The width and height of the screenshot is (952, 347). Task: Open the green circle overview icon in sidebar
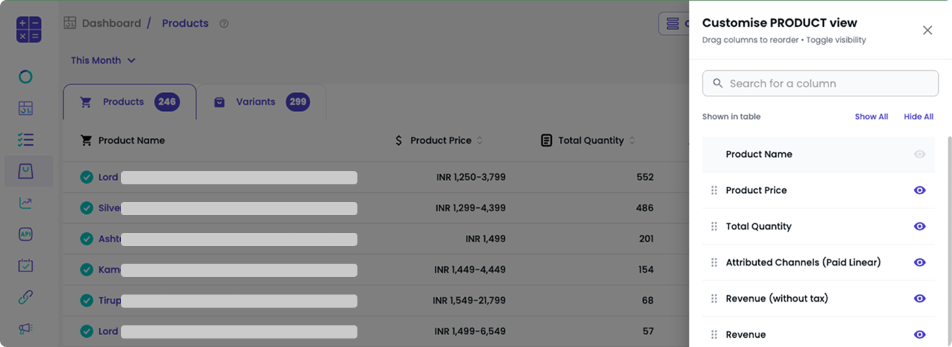click(26, 77)
